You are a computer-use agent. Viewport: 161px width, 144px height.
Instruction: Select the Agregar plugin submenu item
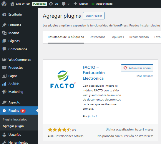(x=13, y=126)
